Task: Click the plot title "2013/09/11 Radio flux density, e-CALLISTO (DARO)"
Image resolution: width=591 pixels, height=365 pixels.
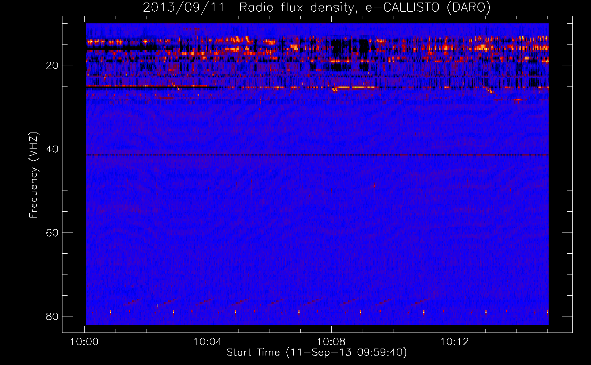Action: (317, 7)
